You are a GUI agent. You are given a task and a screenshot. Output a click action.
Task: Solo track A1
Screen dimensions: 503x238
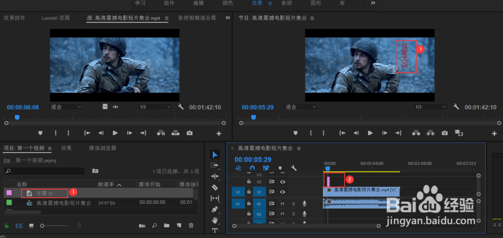293,204
